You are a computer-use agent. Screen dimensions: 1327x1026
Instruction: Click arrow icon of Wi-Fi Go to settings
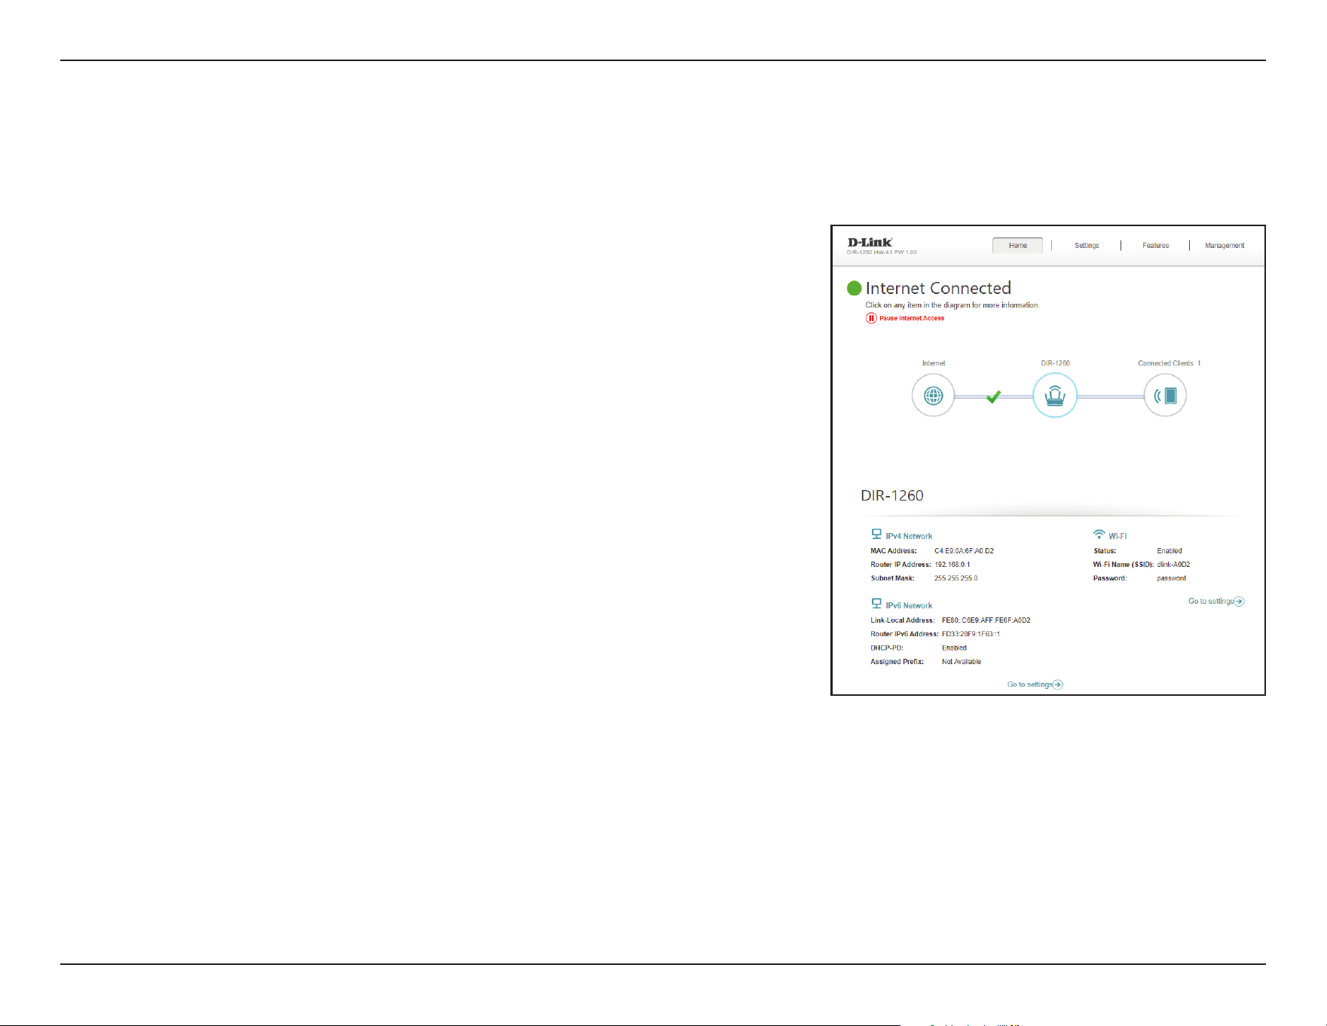[1240, 602]
